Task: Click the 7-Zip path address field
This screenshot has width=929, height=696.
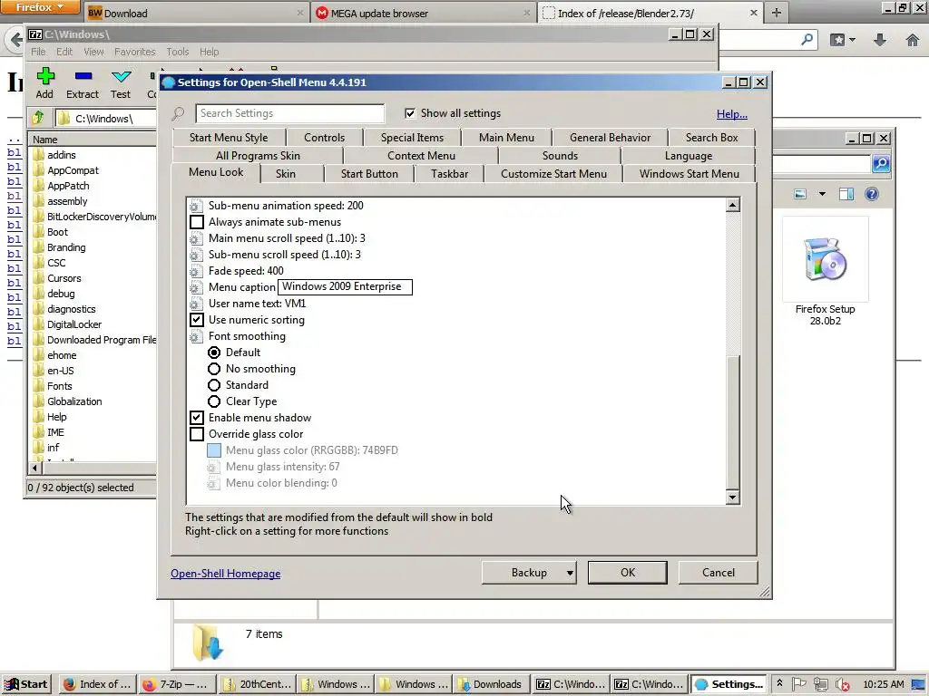Action: [x=107, y=119]
